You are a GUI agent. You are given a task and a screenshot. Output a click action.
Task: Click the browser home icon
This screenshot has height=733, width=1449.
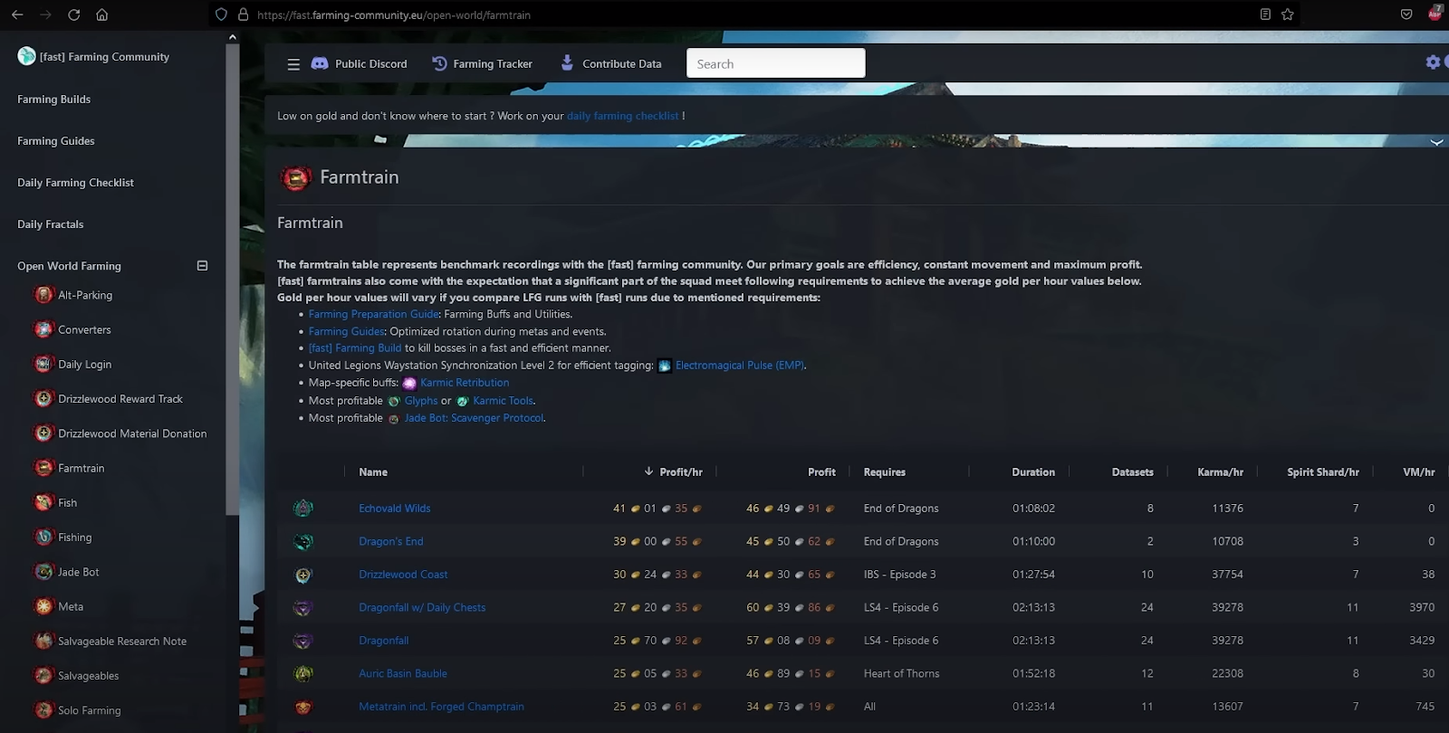[101, 14]
